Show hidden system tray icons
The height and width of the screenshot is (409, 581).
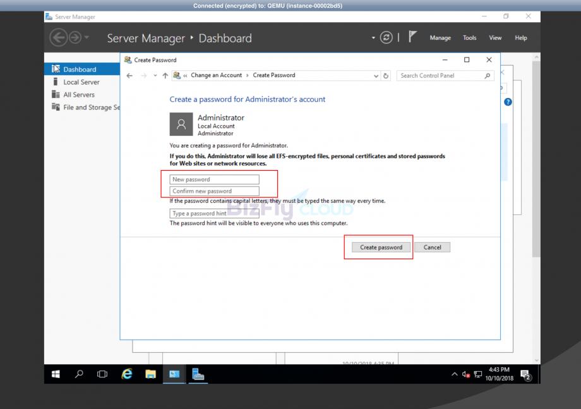[454, 374]
